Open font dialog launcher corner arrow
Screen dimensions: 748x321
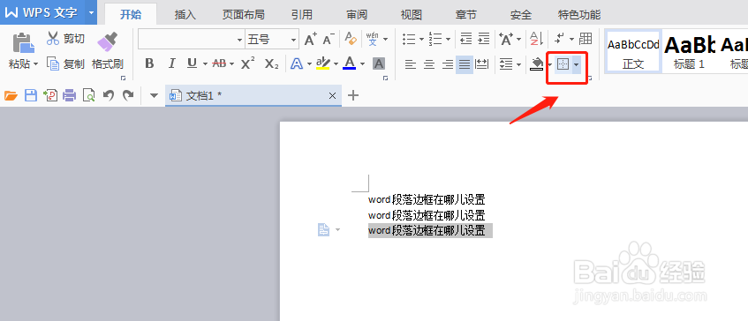385,78
